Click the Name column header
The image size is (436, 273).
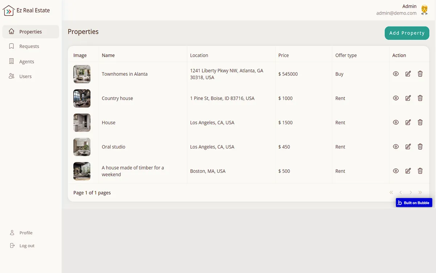[108, 55]
